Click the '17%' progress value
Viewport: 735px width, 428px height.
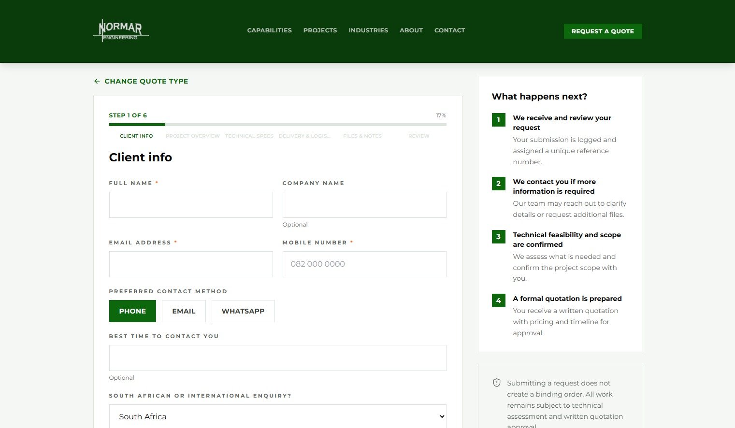[441, 115]
